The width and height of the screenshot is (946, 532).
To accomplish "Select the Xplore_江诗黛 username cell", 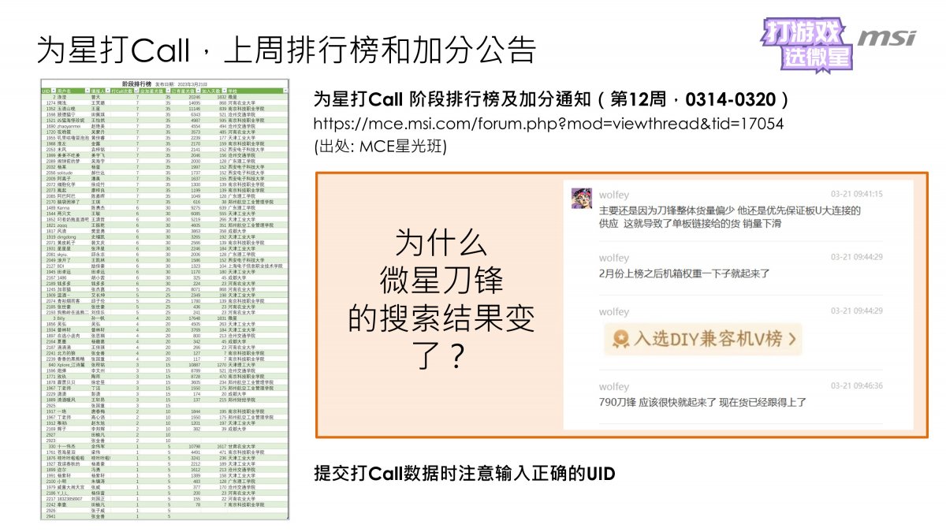I will pyautogui.click(x=73, y=365).
